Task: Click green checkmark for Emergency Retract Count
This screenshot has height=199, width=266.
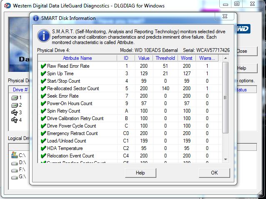Action: 43,133
